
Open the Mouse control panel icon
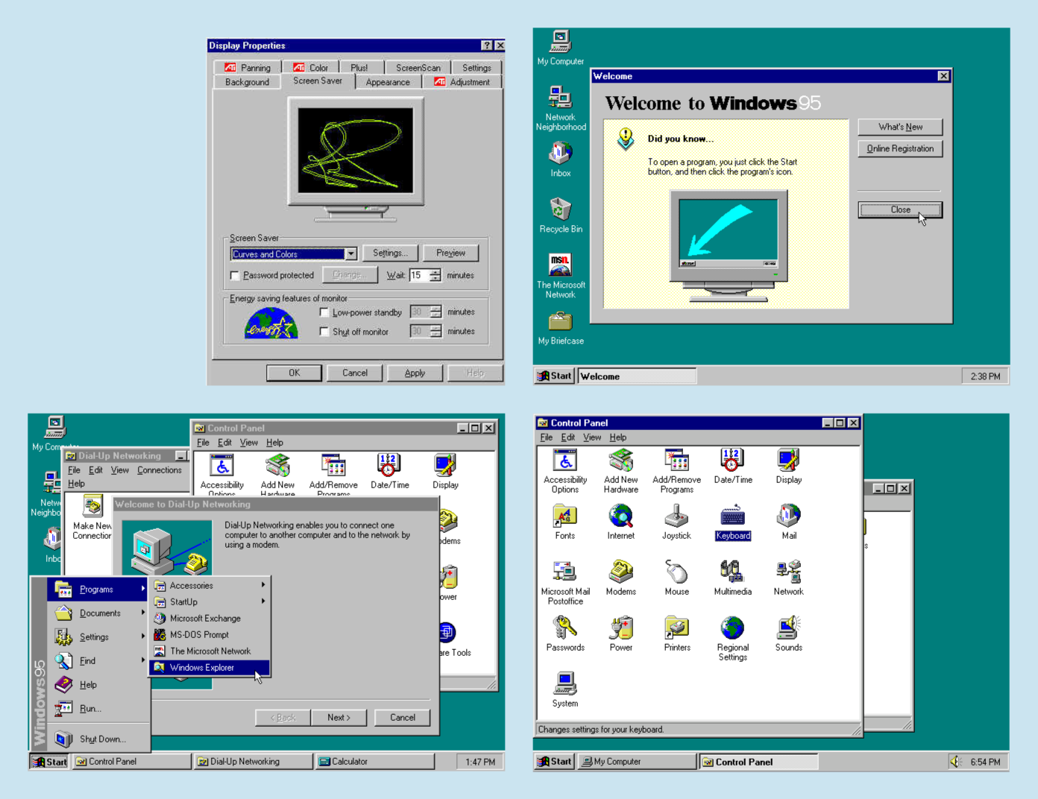click(x=676, y=577)
